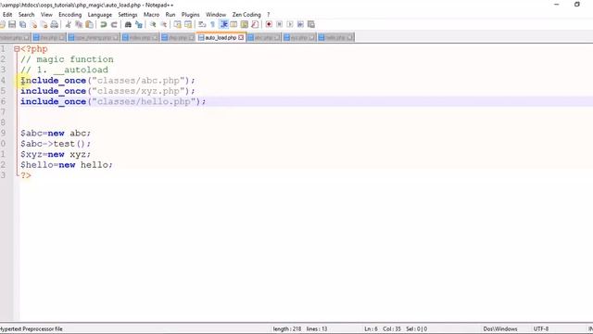
Task: Toggle synchronized vertical scrolling icon
Action: 177,25
